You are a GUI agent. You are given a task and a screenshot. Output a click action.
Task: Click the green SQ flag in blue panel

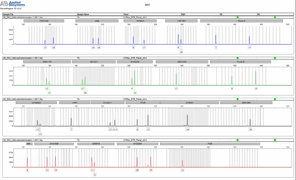click(x=275, y=17)
